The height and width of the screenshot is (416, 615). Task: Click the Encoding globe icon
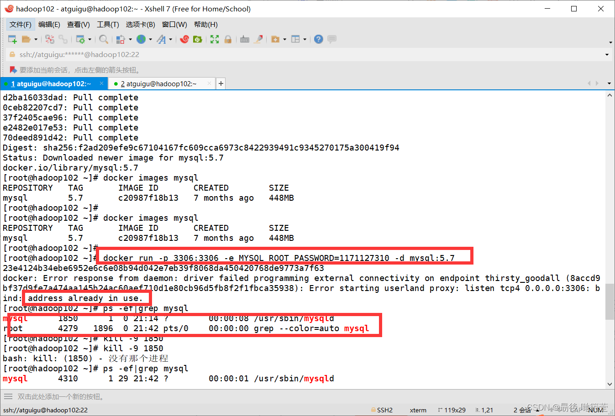(x=141, y=39)
